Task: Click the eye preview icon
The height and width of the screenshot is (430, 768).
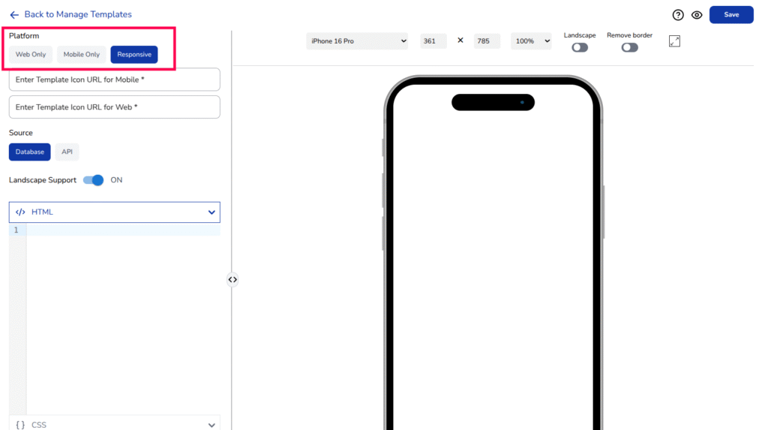Action: 697,15
